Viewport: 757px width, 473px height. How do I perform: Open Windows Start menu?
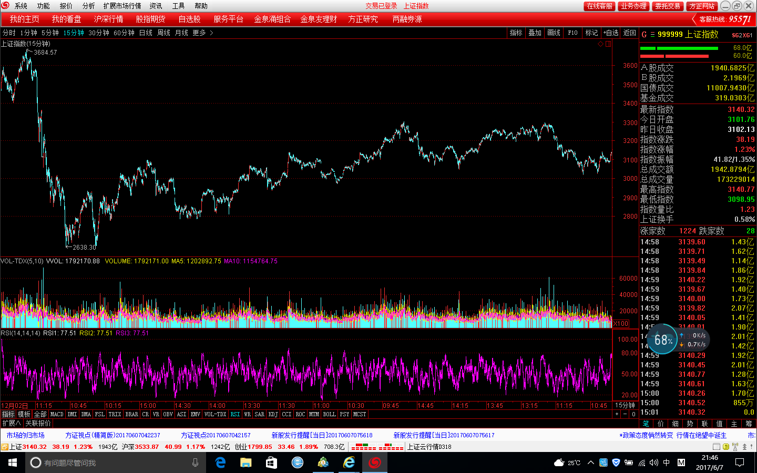coord(13,462)
